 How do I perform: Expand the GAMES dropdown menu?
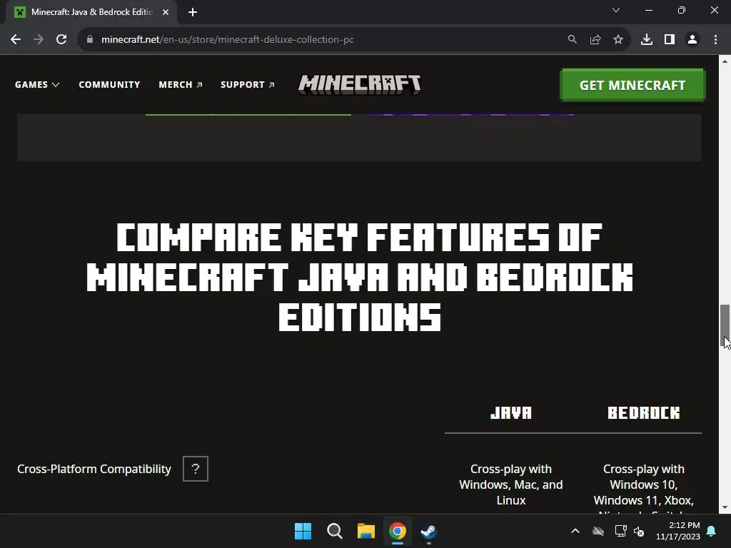pos(37,85)
